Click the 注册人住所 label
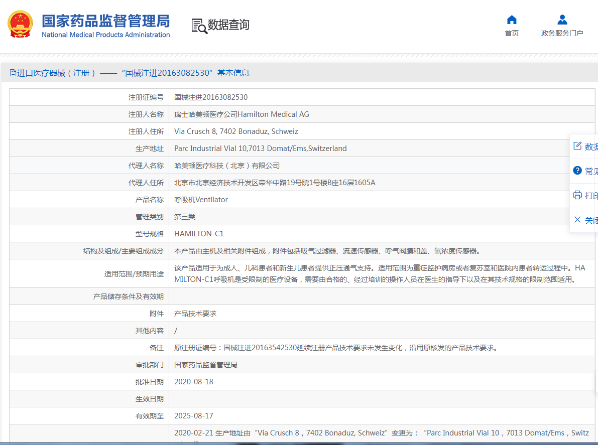Viewport: 598px width, 445px height. click(146, 131)
